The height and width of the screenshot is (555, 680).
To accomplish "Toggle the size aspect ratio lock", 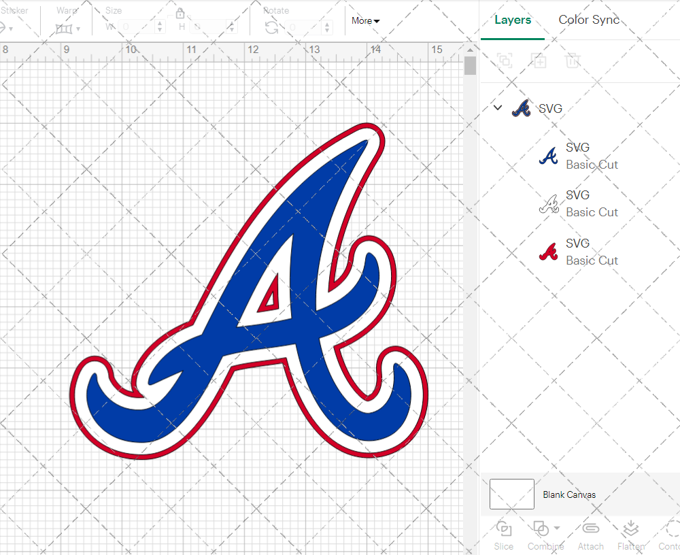I will pyautogui.click(x=180, y=14).
